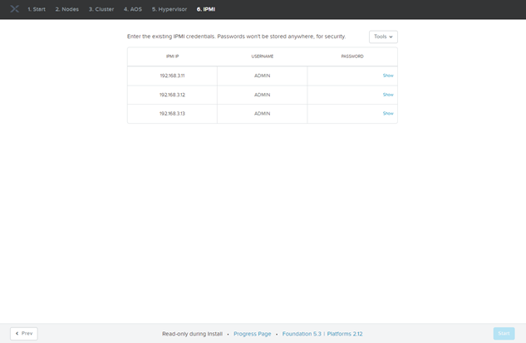The height and width of the screenshot is (343, 526).
Task: Expand the Tools dropdown menu
Action: 383,37
